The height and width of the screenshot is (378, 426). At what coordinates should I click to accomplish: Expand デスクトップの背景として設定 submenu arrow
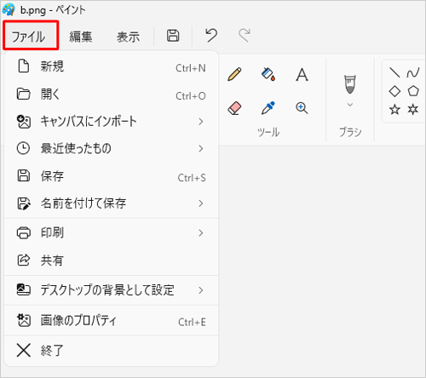click(x=201, y=290)
